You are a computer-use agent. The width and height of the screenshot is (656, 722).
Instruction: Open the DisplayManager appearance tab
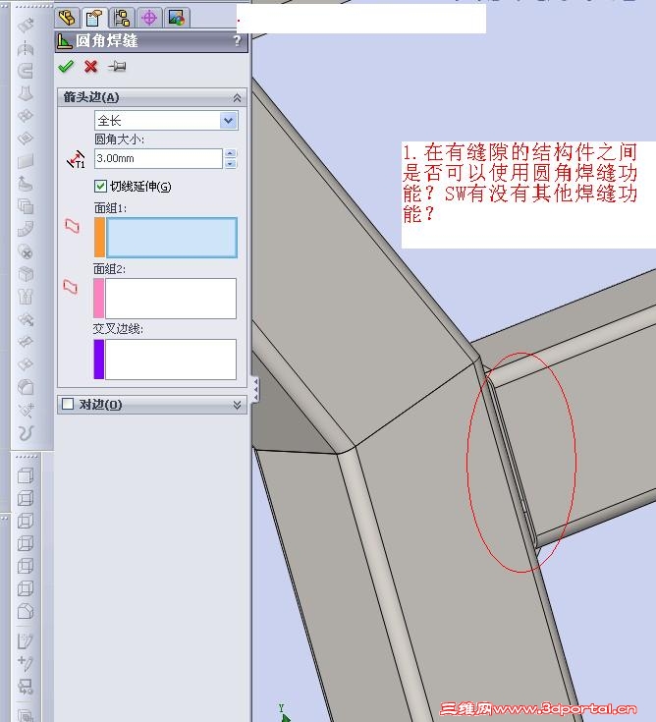click(x=177, y=18)
